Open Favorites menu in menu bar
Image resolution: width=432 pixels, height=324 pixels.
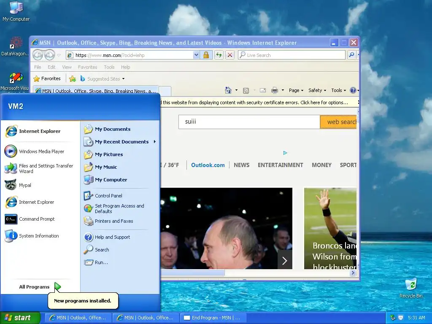point(88,67)
